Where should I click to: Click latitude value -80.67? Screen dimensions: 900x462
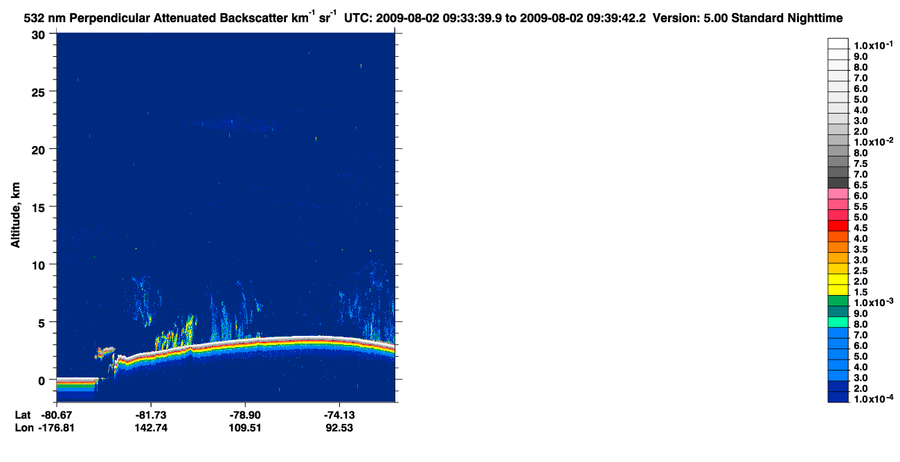click(x=56, y=414)
